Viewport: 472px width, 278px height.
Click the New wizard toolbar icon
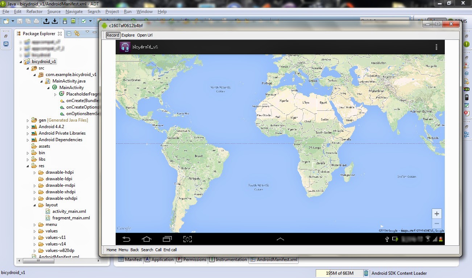point(6,21)
